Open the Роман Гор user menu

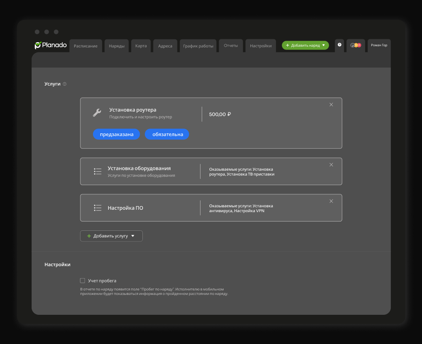pyautogui.click(x=379, y=45)
